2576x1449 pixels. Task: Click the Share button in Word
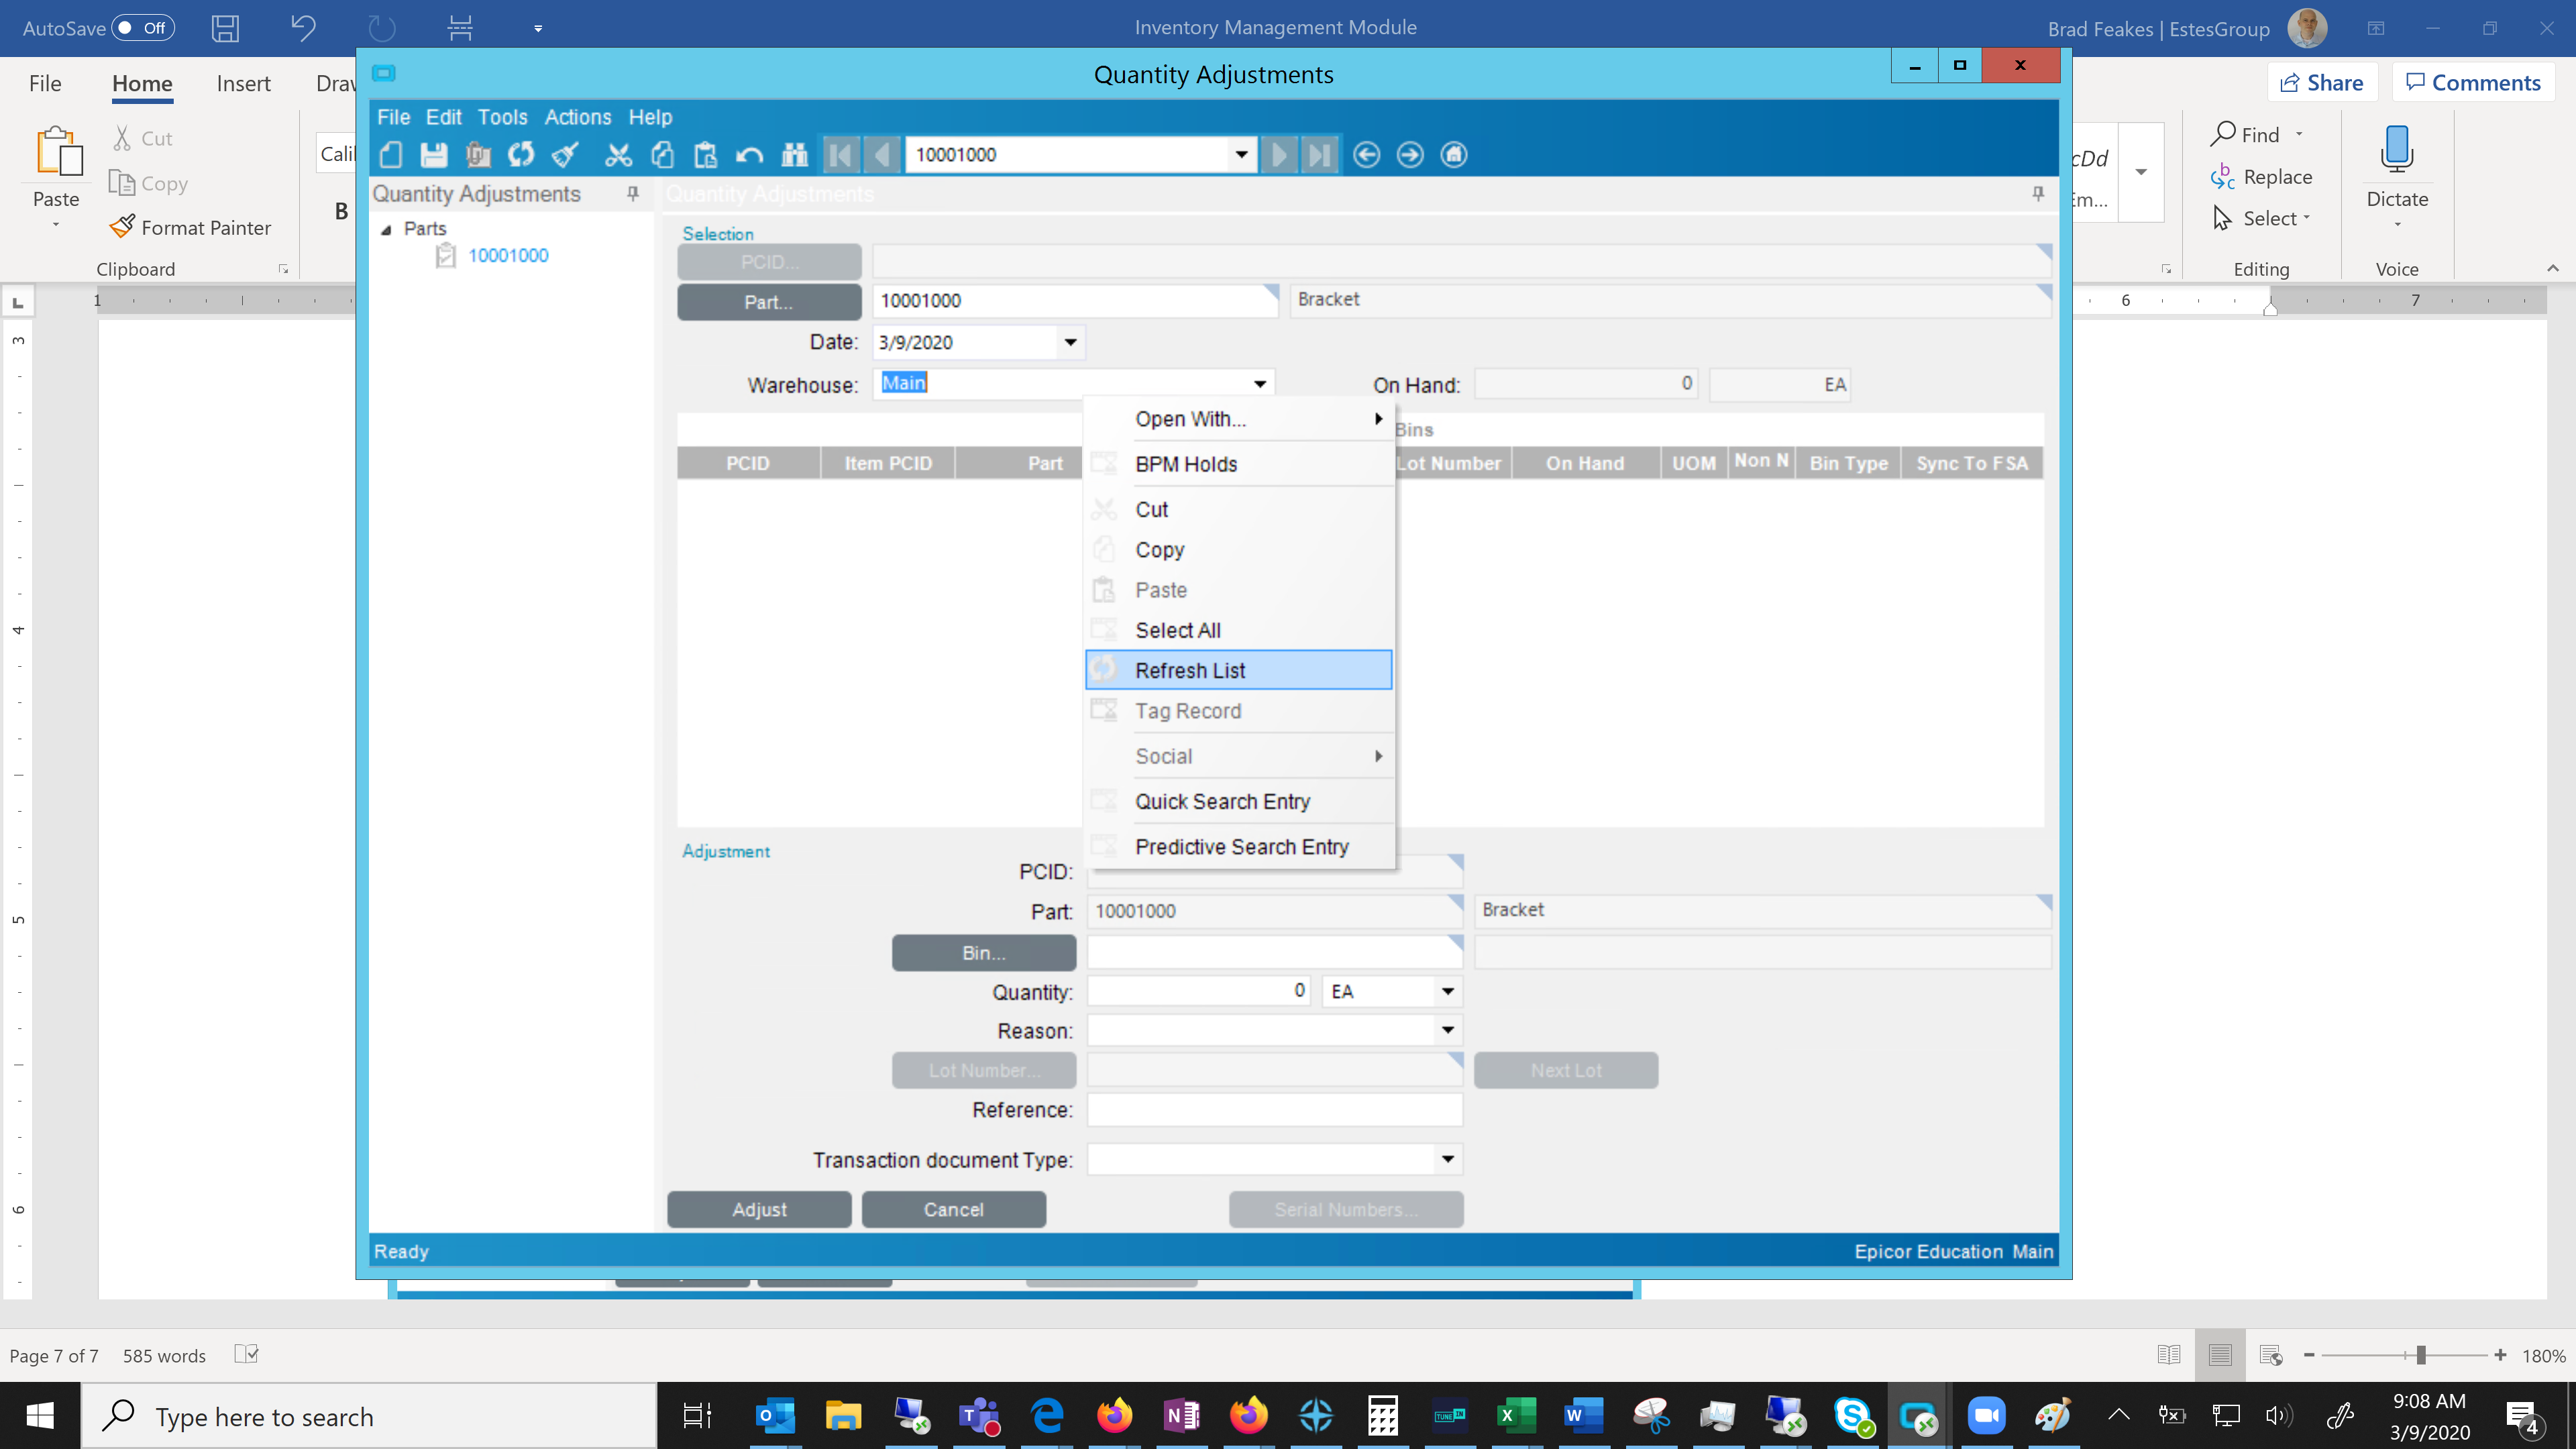[x=2322, y=83]
